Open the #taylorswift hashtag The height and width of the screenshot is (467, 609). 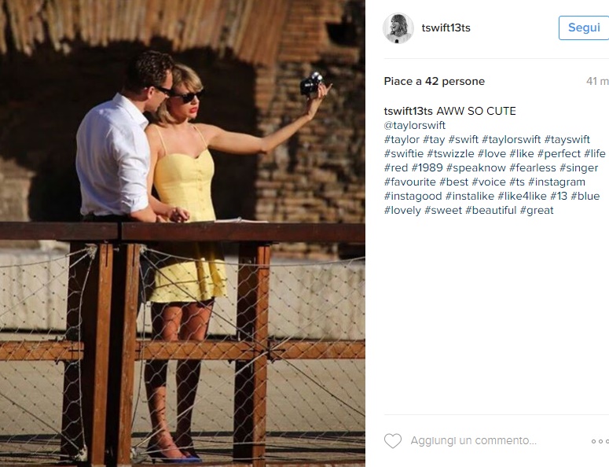click(511, 139)
